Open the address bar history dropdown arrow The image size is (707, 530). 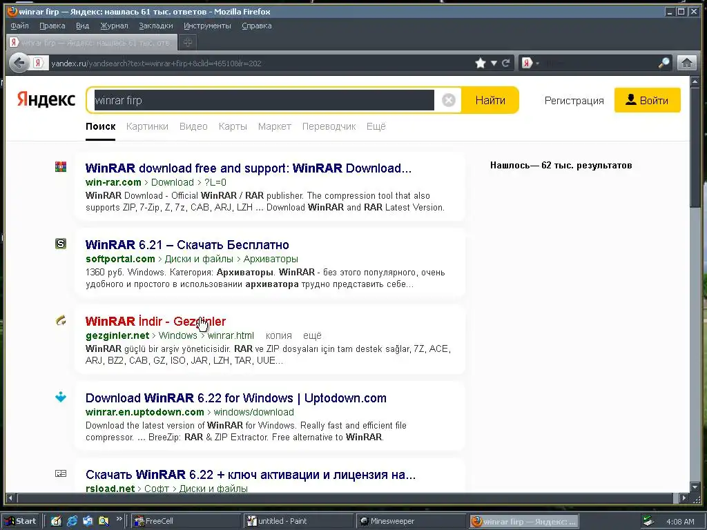pyautogui.click(x=494, y=63)
